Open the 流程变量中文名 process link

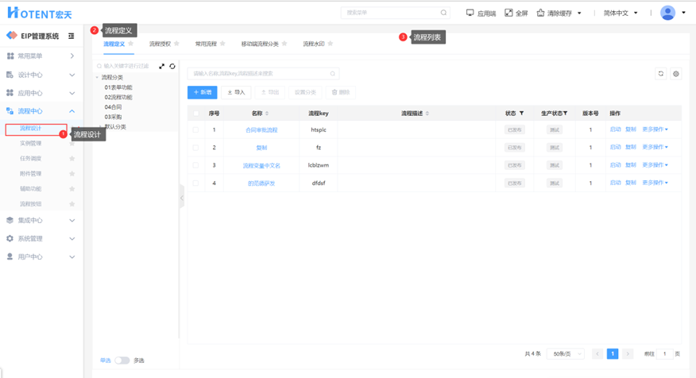261,165
